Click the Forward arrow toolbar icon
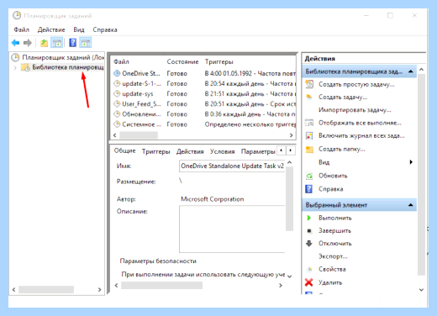This screenshot has width=437, height=316. tap(28, 43)
